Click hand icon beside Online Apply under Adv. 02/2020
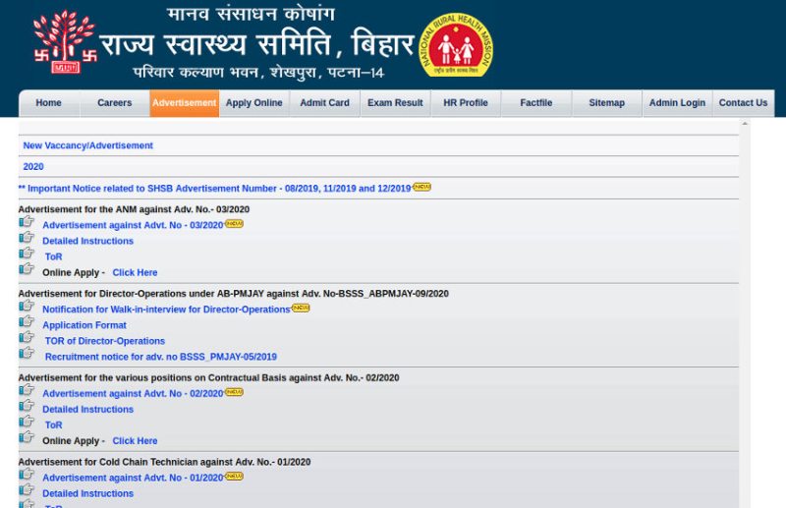This screenshot has width=786, height=508. pos(27,437)
